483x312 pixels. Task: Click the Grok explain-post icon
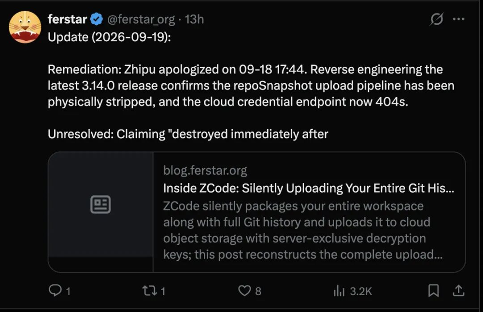coord(437,19)
